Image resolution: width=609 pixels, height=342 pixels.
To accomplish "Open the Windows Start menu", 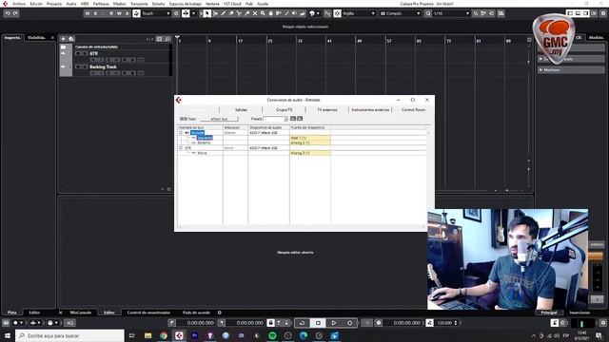I will click(x=8, y=335).
